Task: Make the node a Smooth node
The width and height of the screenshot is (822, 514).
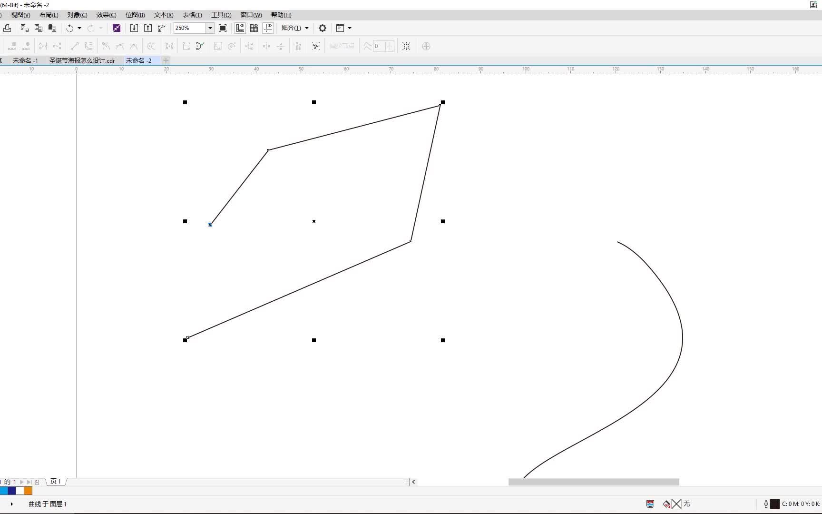Action: click(x=120, y=46)
